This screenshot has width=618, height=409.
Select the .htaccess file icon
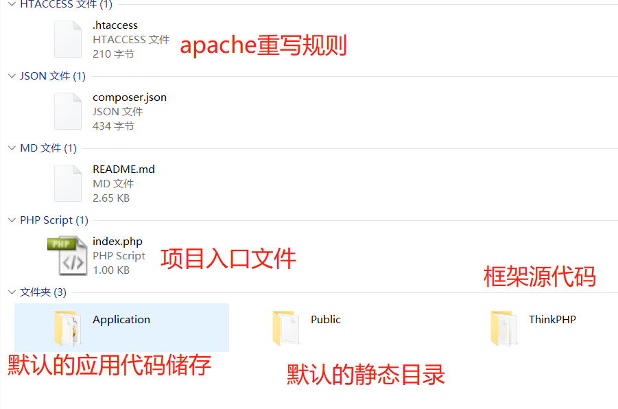68,39
